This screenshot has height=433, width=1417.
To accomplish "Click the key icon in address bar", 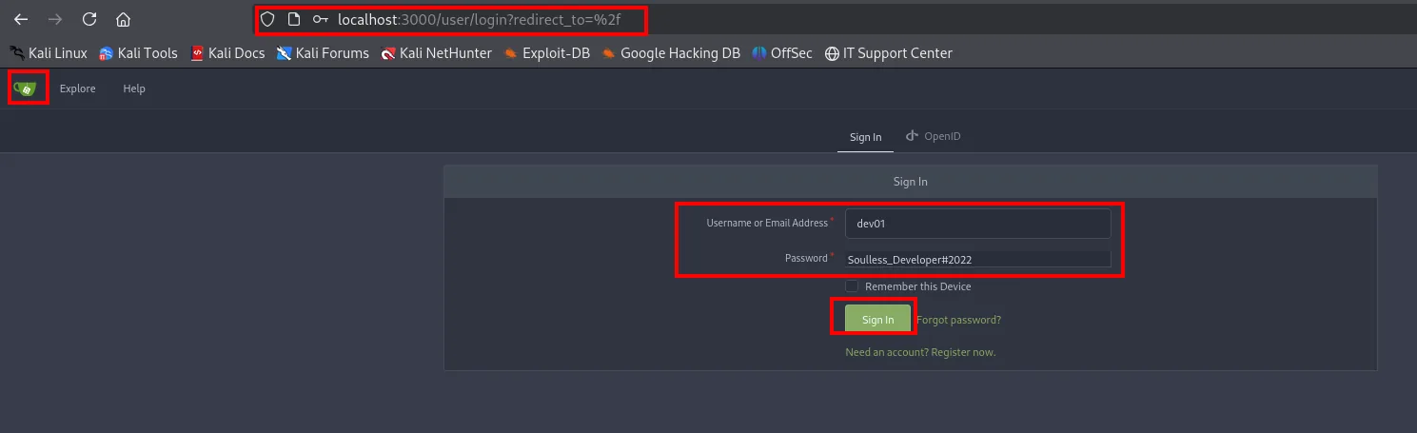I will tap(321, 19).
